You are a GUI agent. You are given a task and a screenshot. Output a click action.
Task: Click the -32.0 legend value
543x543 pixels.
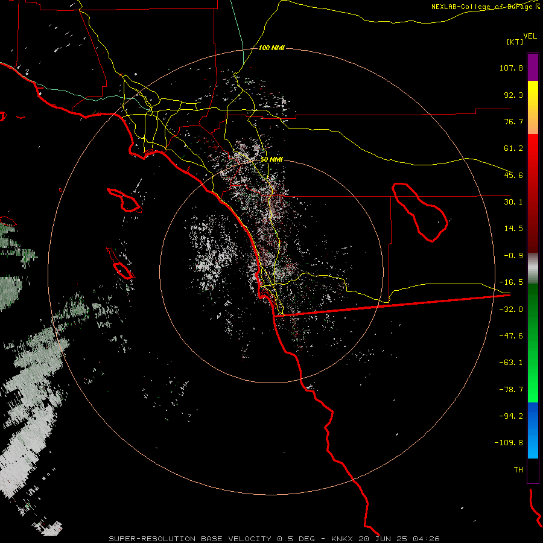point(511,310)
